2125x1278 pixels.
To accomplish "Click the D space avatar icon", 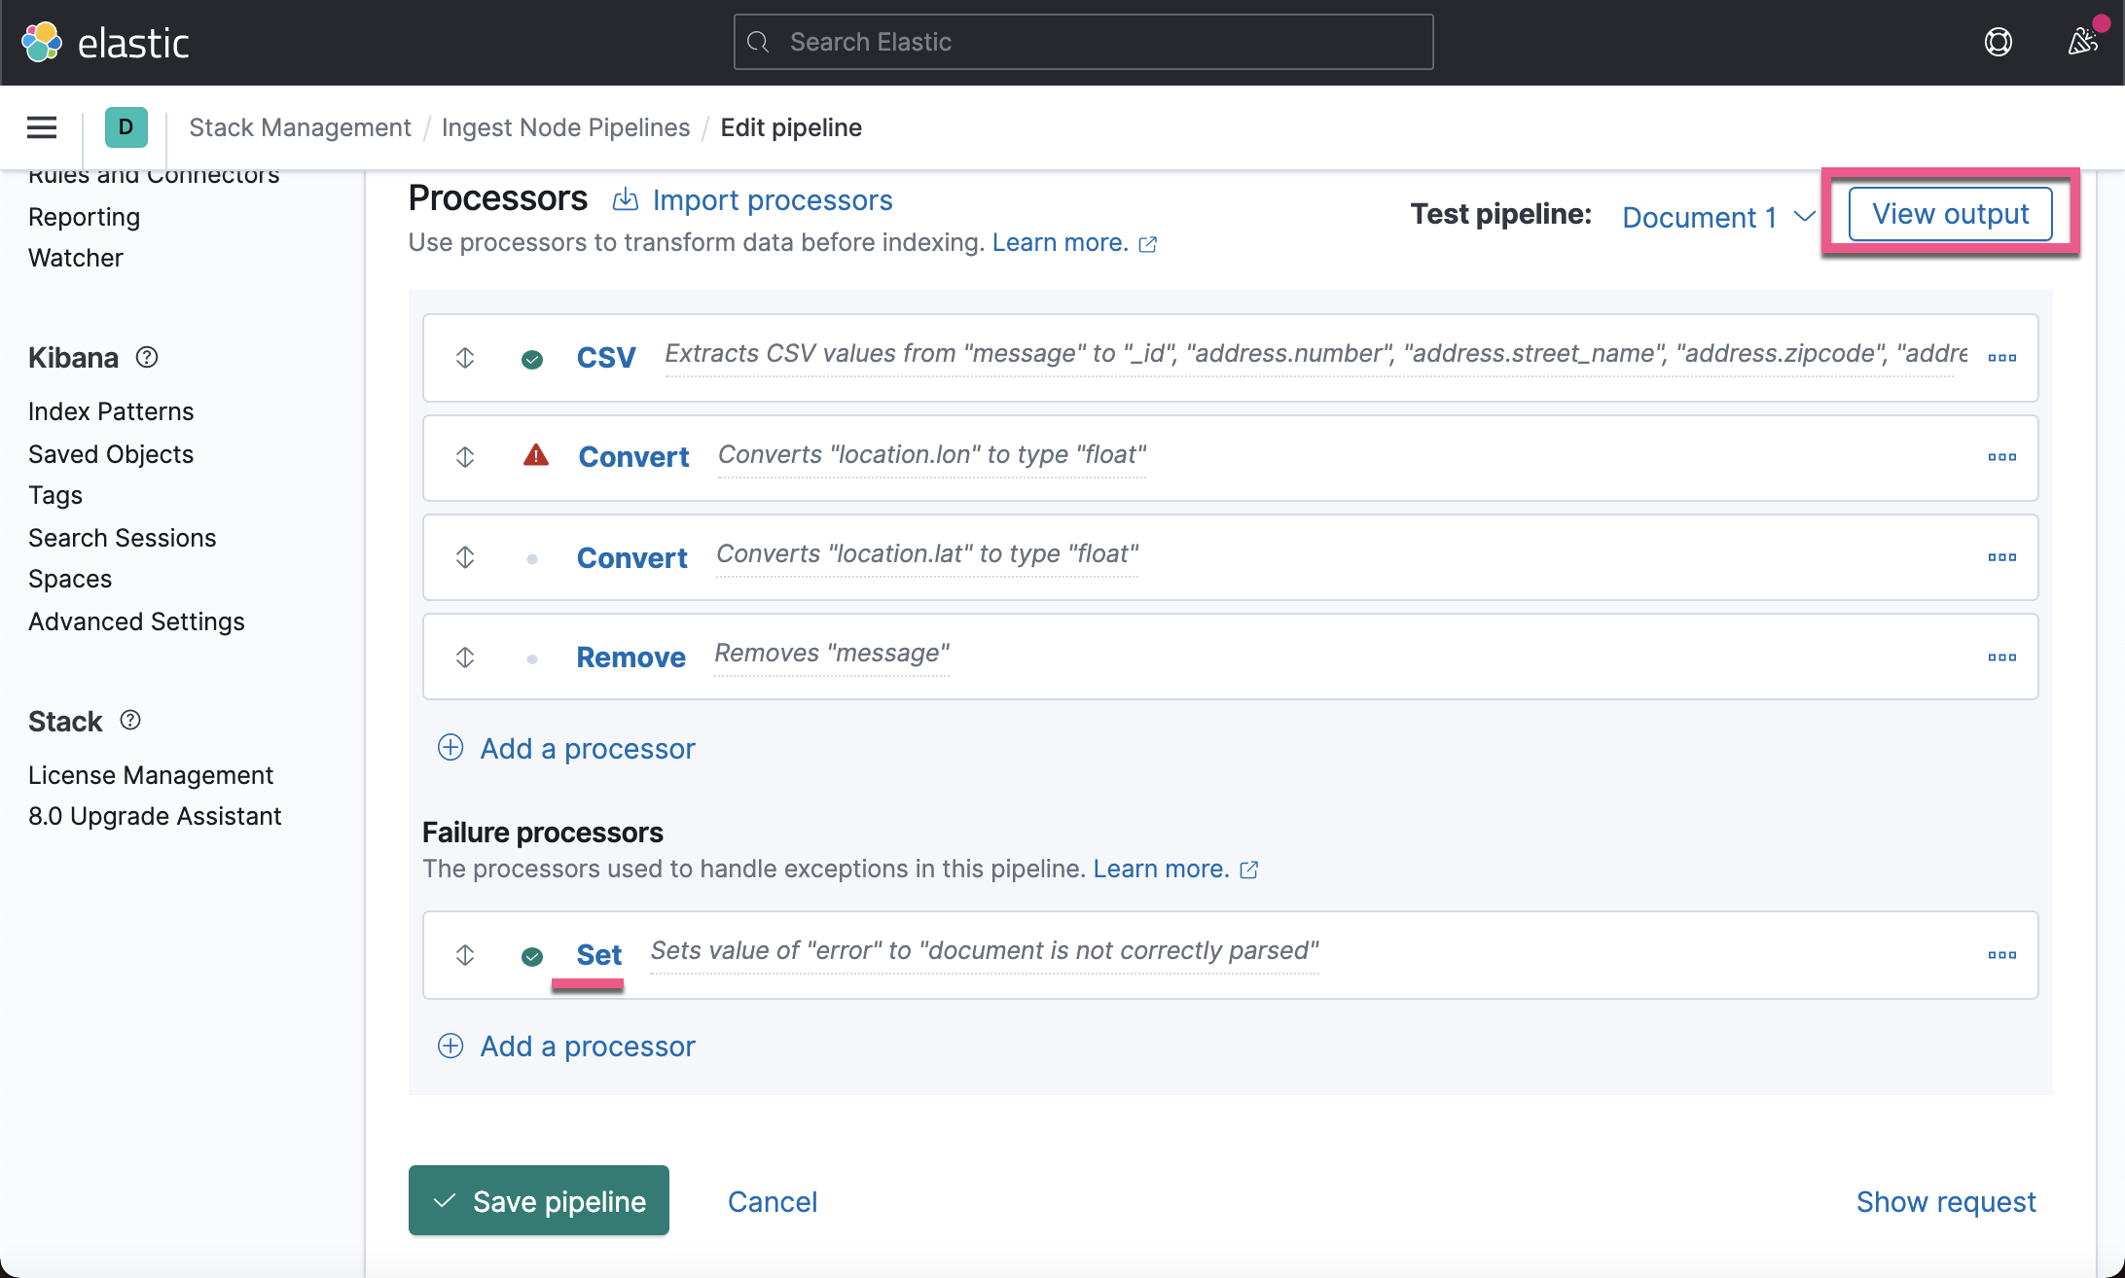I will tap(125, 127).
